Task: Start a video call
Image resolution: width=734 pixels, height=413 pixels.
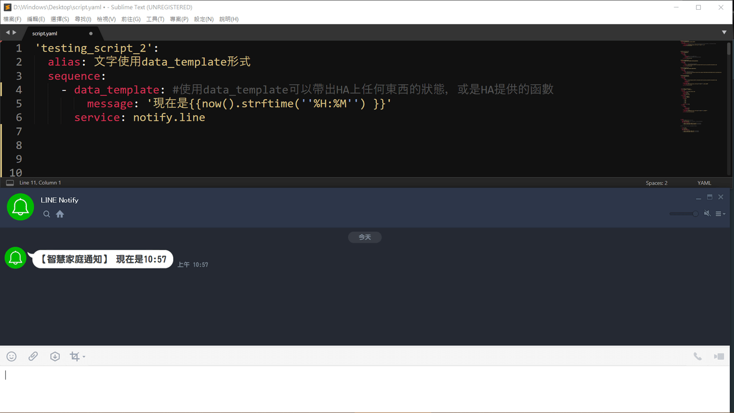Action: (x=719, y=356)
